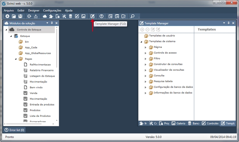Toggle pin on Módulos da solução panel
The image size is (239, 142).
pyautogui.click(x=52, y=23)
